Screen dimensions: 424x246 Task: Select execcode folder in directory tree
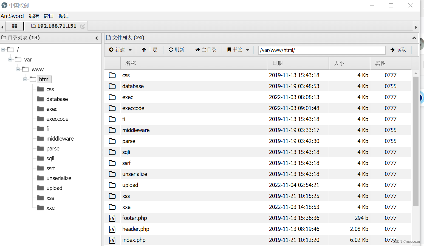pyautogui.click(x=57, y=119)
